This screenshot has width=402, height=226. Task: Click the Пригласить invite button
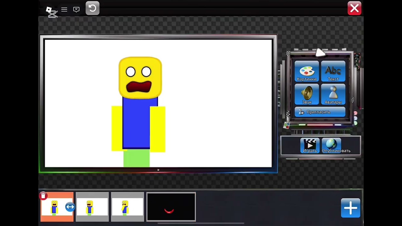click(320, 112)
